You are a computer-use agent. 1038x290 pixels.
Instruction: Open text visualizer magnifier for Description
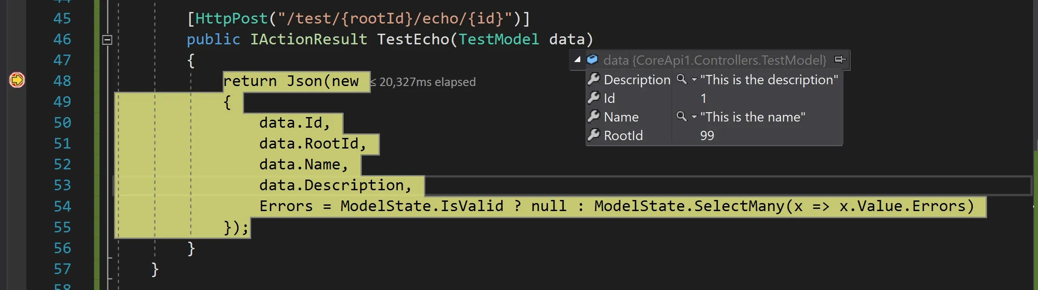pos(681,79)
